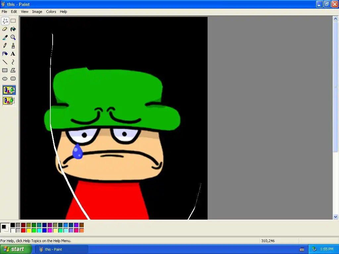Screen dimensions: 339x254
Task: Click the on-screen keyboard tray icon
Action: (302, 249)
